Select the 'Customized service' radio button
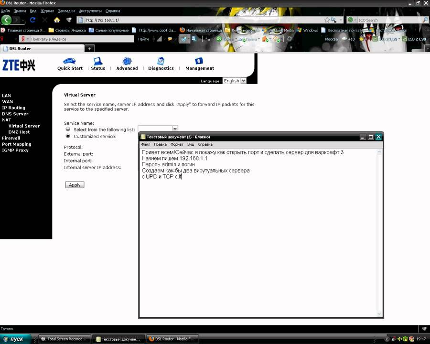 pos(68,136)
